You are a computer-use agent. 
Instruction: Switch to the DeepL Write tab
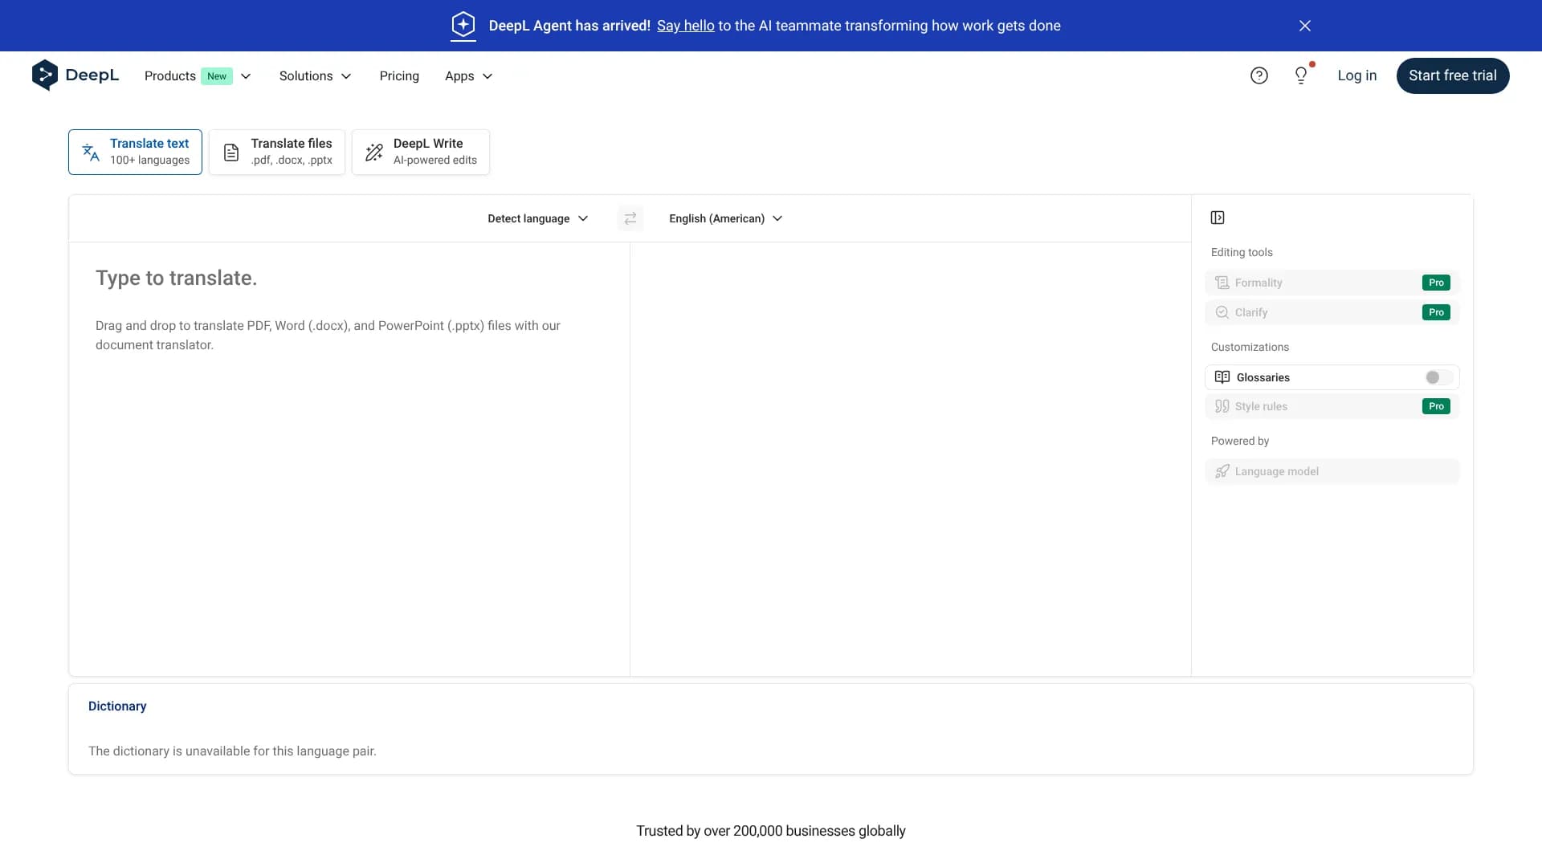click(x=421, y=152)
